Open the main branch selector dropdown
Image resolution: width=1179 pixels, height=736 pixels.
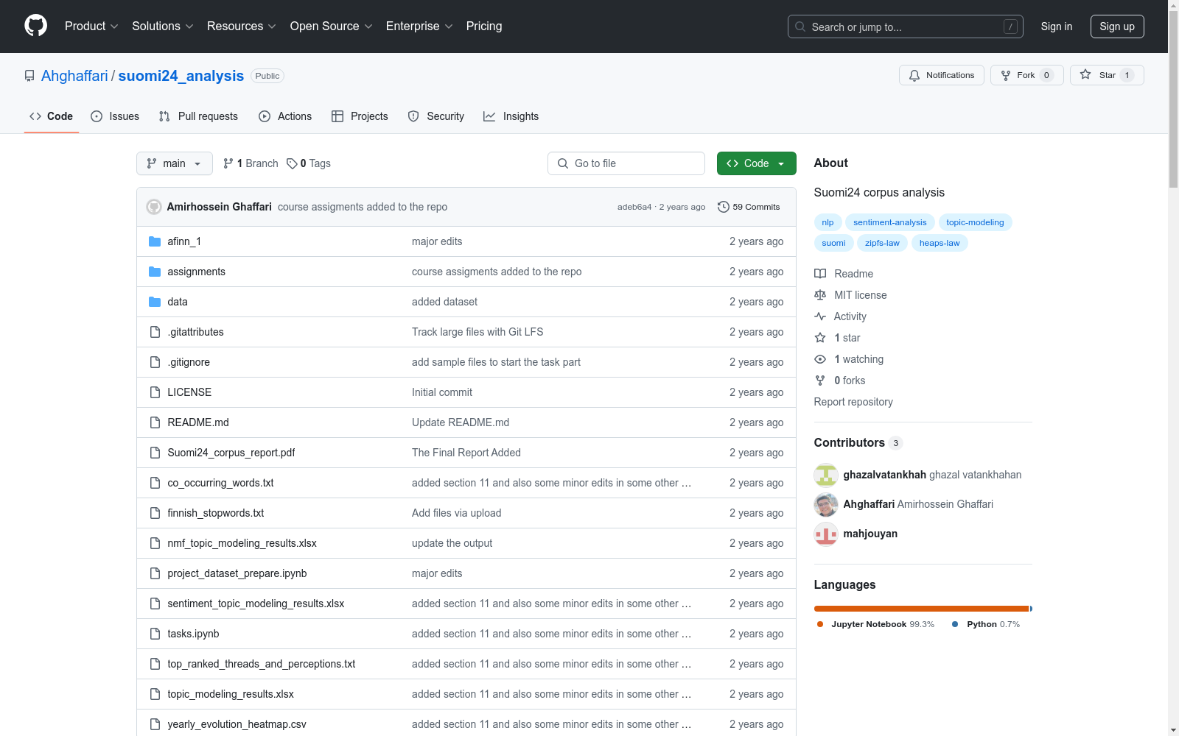click(175, 163)
